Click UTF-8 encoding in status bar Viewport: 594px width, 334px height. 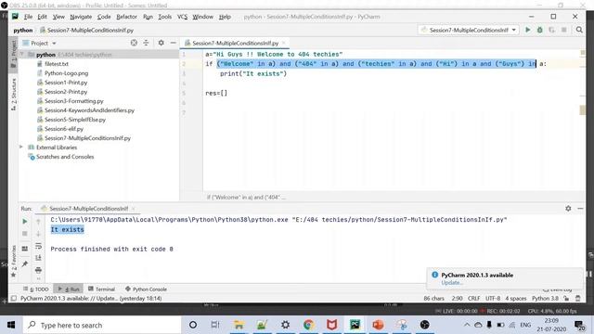coord(493,299)
